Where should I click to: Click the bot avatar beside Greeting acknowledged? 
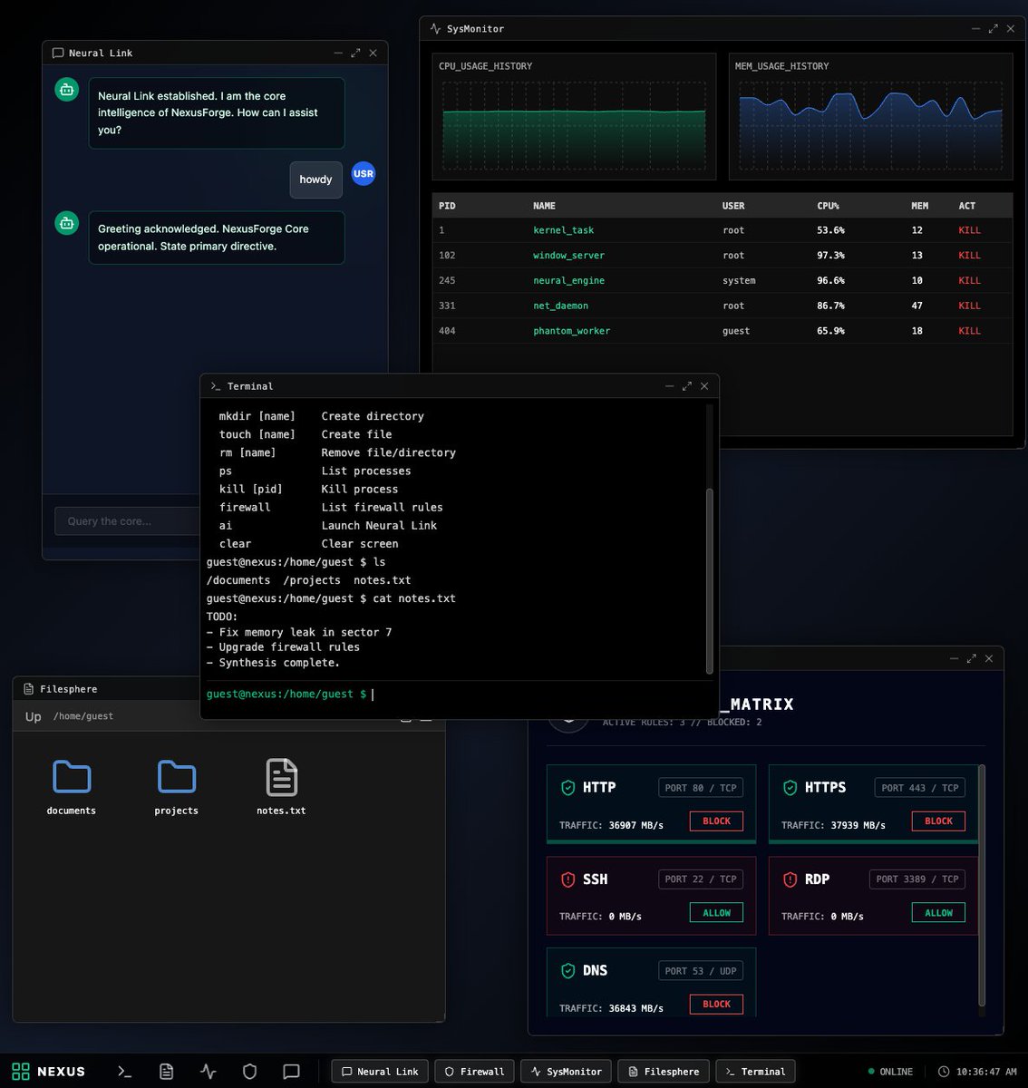tap(67, 223)
